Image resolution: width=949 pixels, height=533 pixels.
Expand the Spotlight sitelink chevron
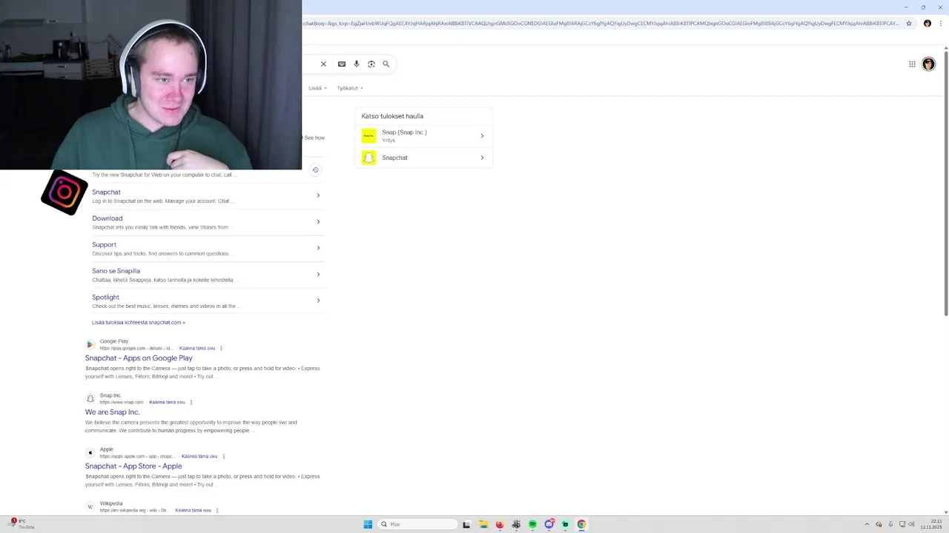pos(318,301)
